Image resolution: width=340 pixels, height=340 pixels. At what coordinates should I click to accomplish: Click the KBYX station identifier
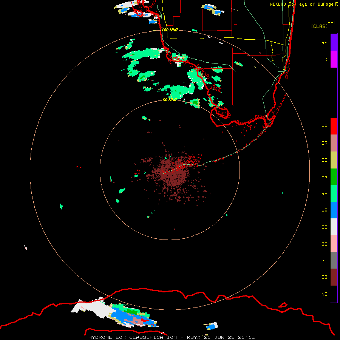point(194,337)
